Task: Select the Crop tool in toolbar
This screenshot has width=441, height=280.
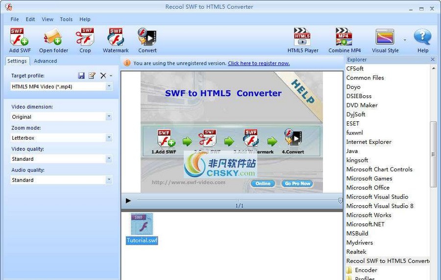Action: (85, 37)
